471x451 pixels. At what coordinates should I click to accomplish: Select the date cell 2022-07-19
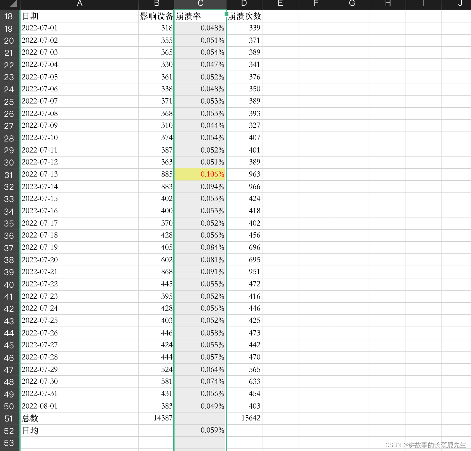coord(79,248)
